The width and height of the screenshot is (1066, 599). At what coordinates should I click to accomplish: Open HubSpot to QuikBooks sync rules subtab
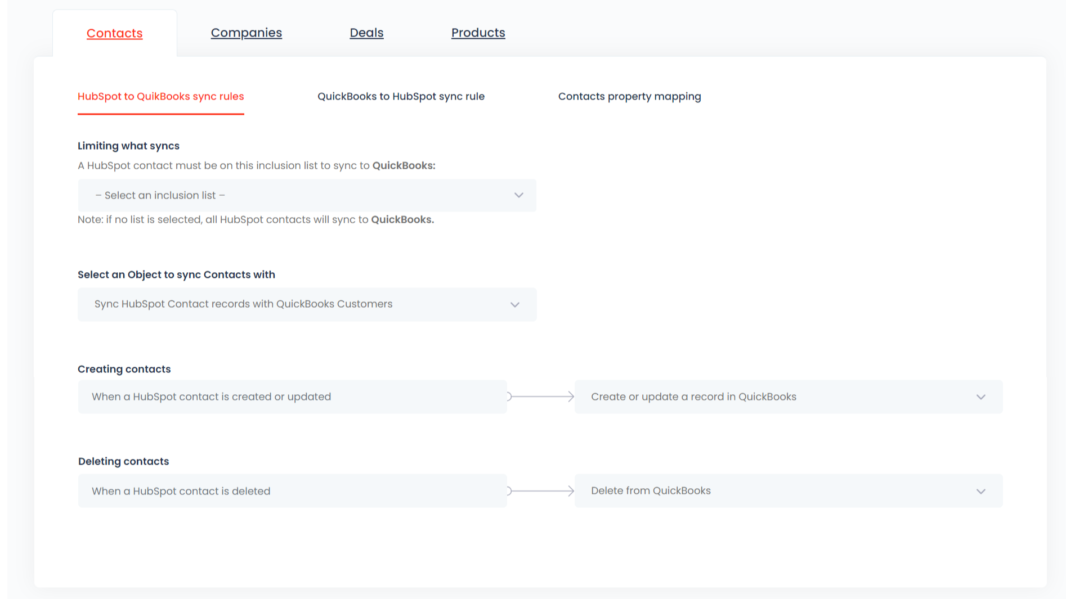point(161,96)
